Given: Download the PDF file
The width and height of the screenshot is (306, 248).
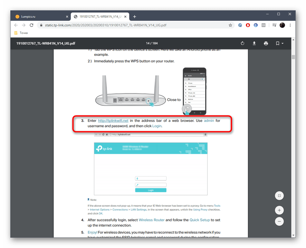Looking at the screenshot, I should coord(254,43).
